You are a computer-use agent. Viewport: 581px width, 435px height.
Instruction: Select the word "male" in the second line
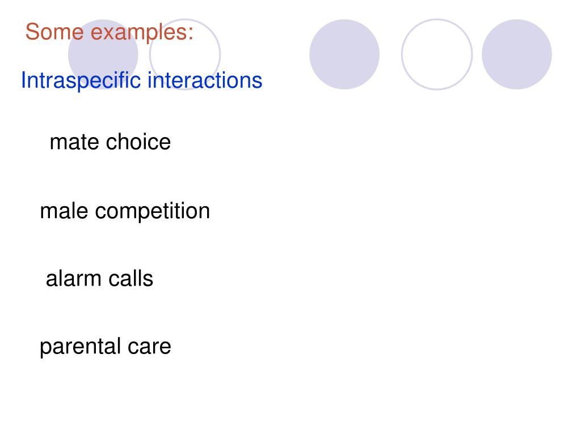(x=64, y=211)
